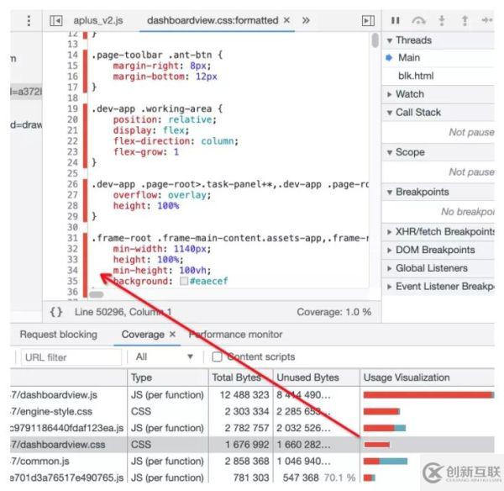Open the three-dot more options menu
The width and height of the screenshot is (504, 491).
pos(29,20)
